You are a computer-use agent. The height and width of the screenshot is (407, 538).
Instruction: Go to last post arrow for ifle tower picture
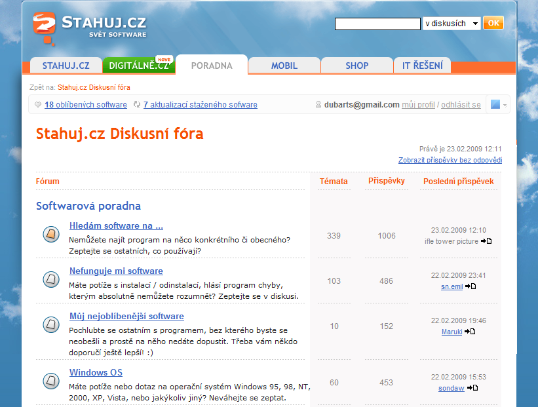pyautogui.click(x=486, y=241)
